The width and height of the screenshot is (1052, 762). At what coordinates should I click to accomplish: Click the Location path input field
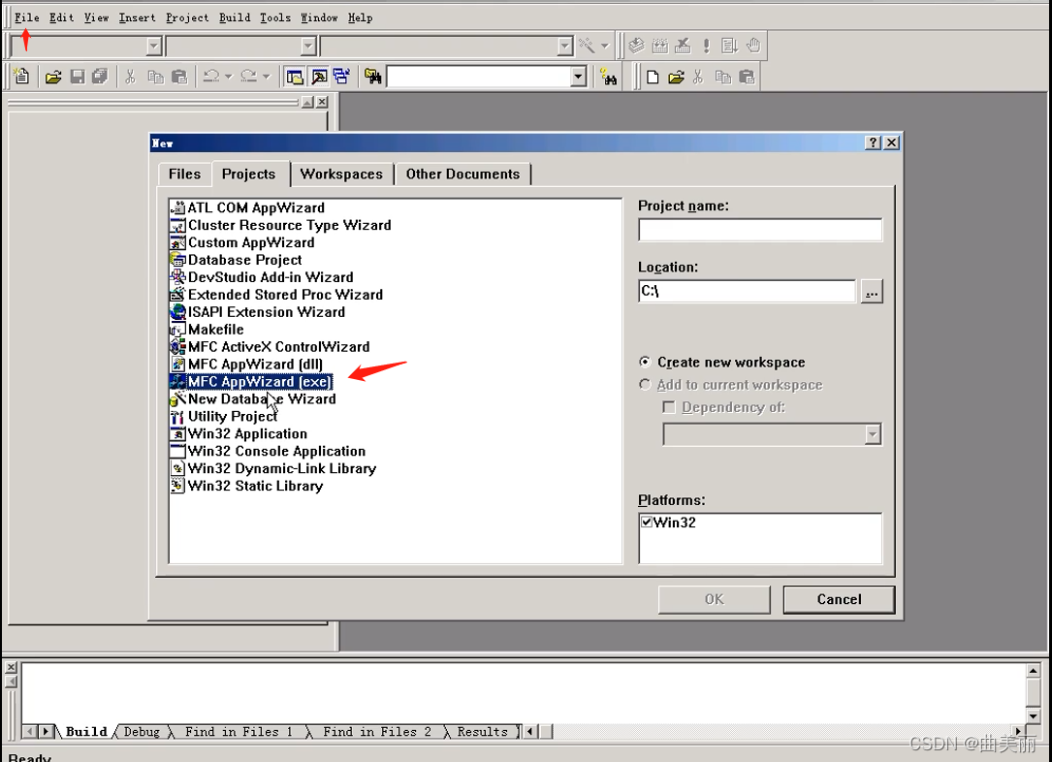(748, 291)
